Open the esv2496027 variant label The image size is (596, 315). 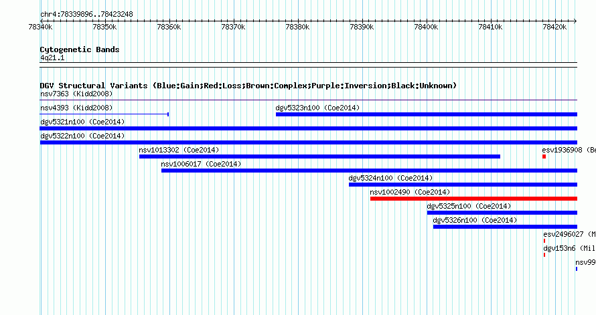tap(569, 234)
